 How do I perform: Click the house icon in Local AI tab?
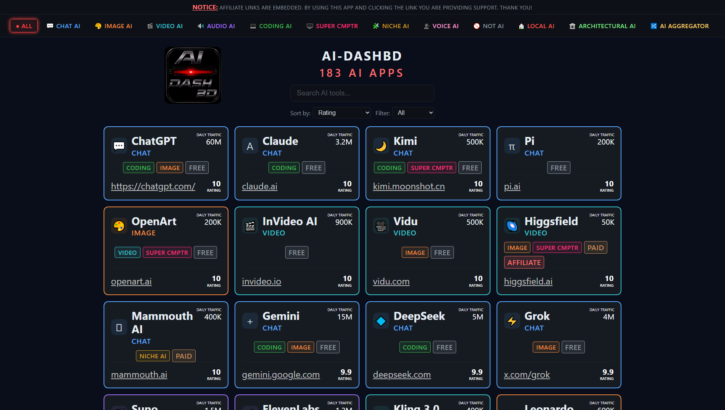coord(521,26)
